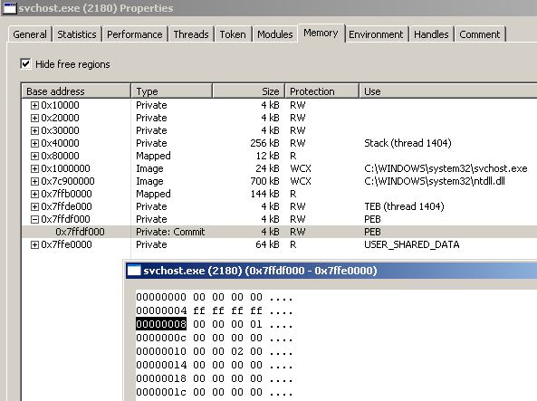Click hex offset 00000014 in the editor
The width and height of the screenshot is (537, 401).
point(161,365)
